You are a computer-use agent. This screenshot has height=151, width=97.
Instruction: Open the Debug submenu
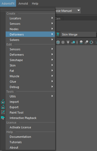pyautogui.click(x=30, y=87)
